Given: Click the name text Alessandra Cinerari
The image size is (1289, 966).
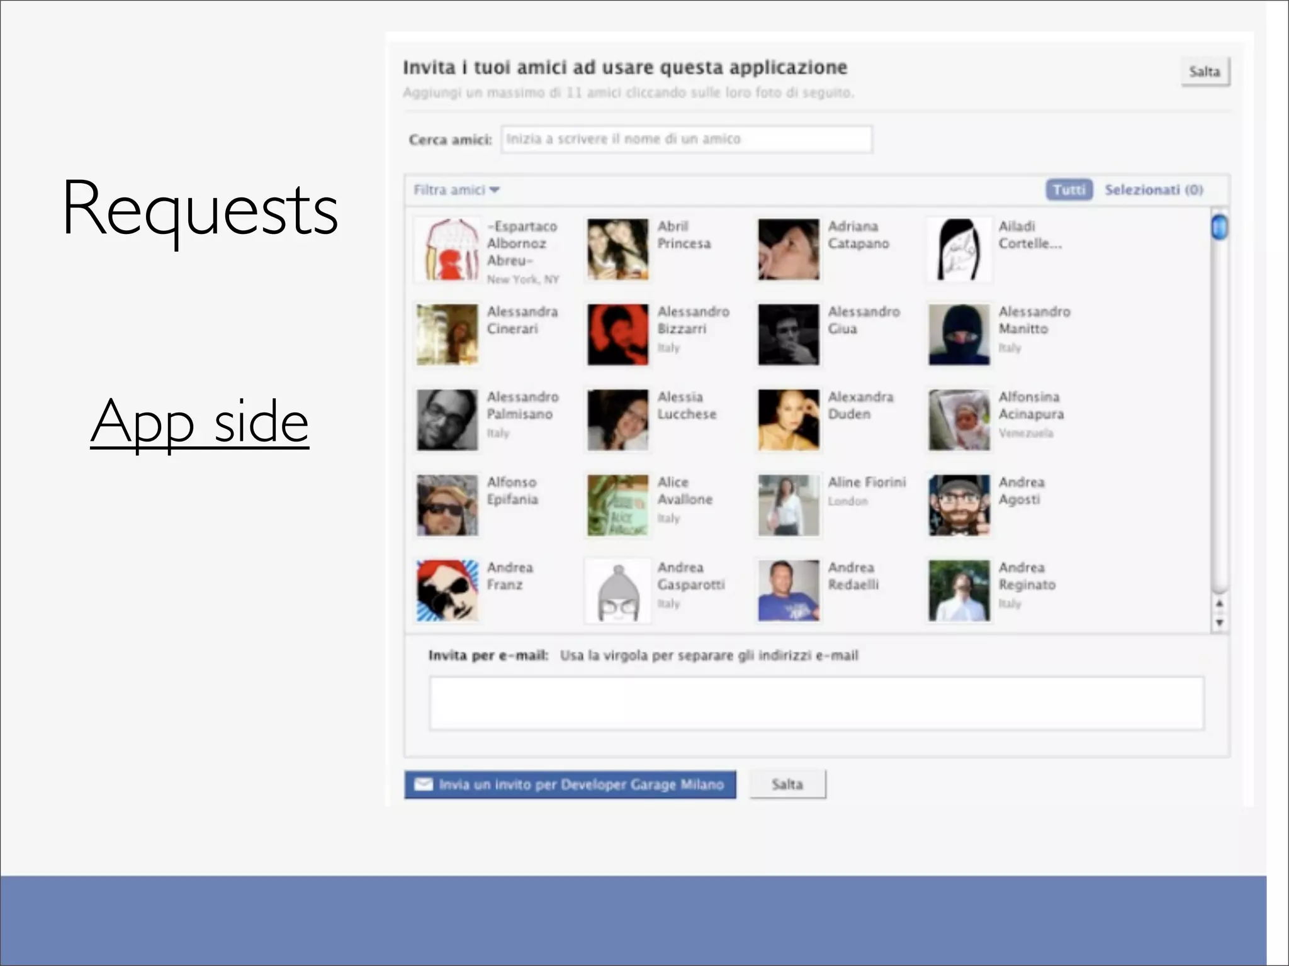Looking at the screenshot, I should tap(522, 321).
